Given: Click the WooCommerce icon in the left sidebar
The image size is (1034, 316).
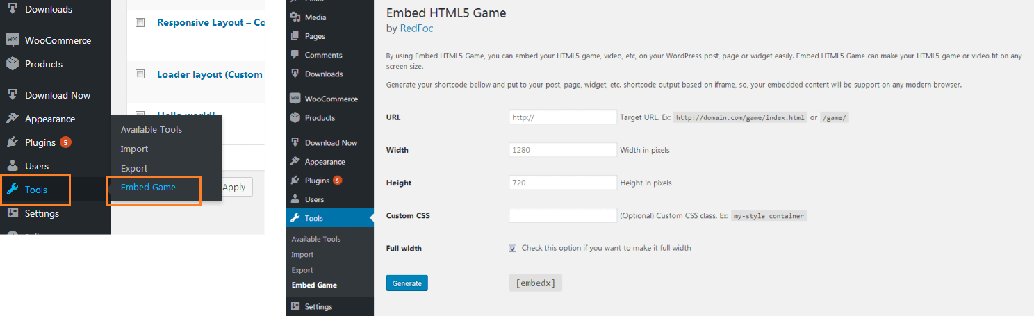Looking at the screenshot, I should [x=13, y=40].
